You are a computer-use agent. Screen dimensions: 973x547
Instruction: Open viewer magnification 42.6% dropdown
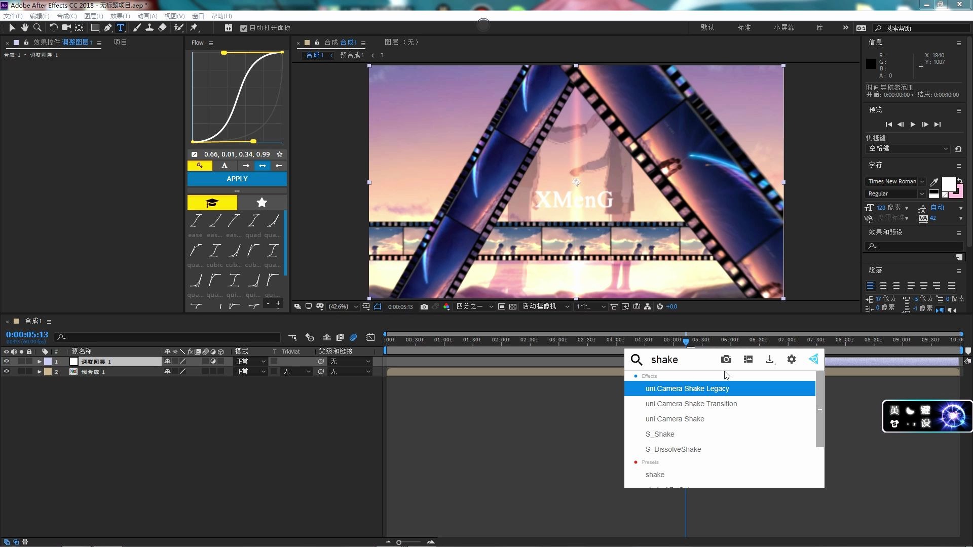(343, 307)
